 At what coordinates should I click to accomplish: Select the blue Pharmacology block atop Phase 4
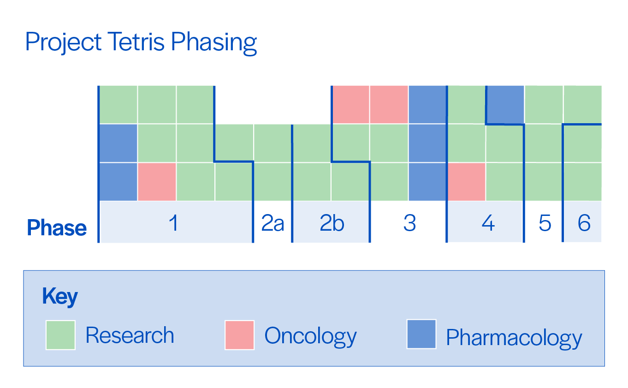tap(505, 105)
